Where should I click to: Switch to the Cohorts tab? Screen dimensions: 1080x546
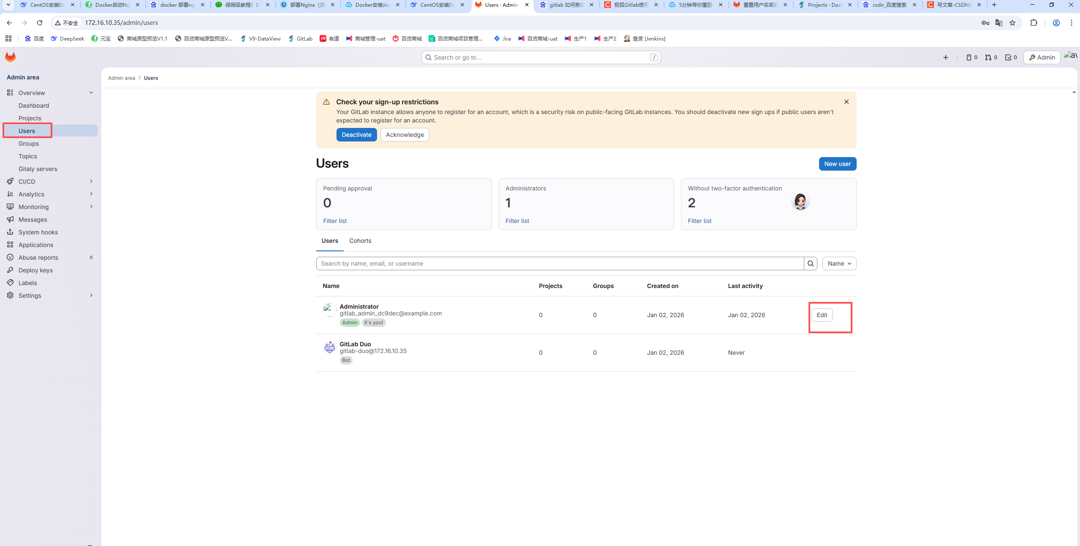(x=360, y=241)
